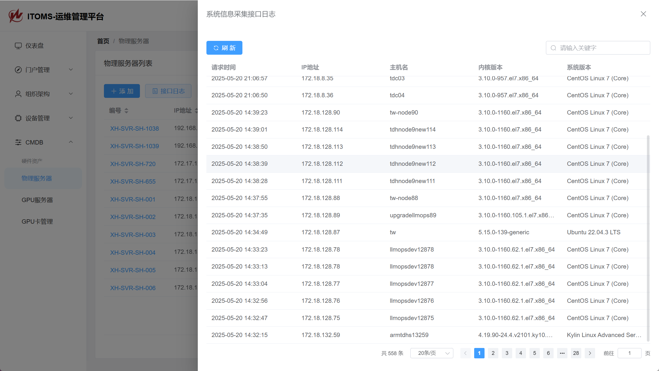Expand the 设备管理 menu chevron
Screen dimensions: 659x371
pos(71,118)
